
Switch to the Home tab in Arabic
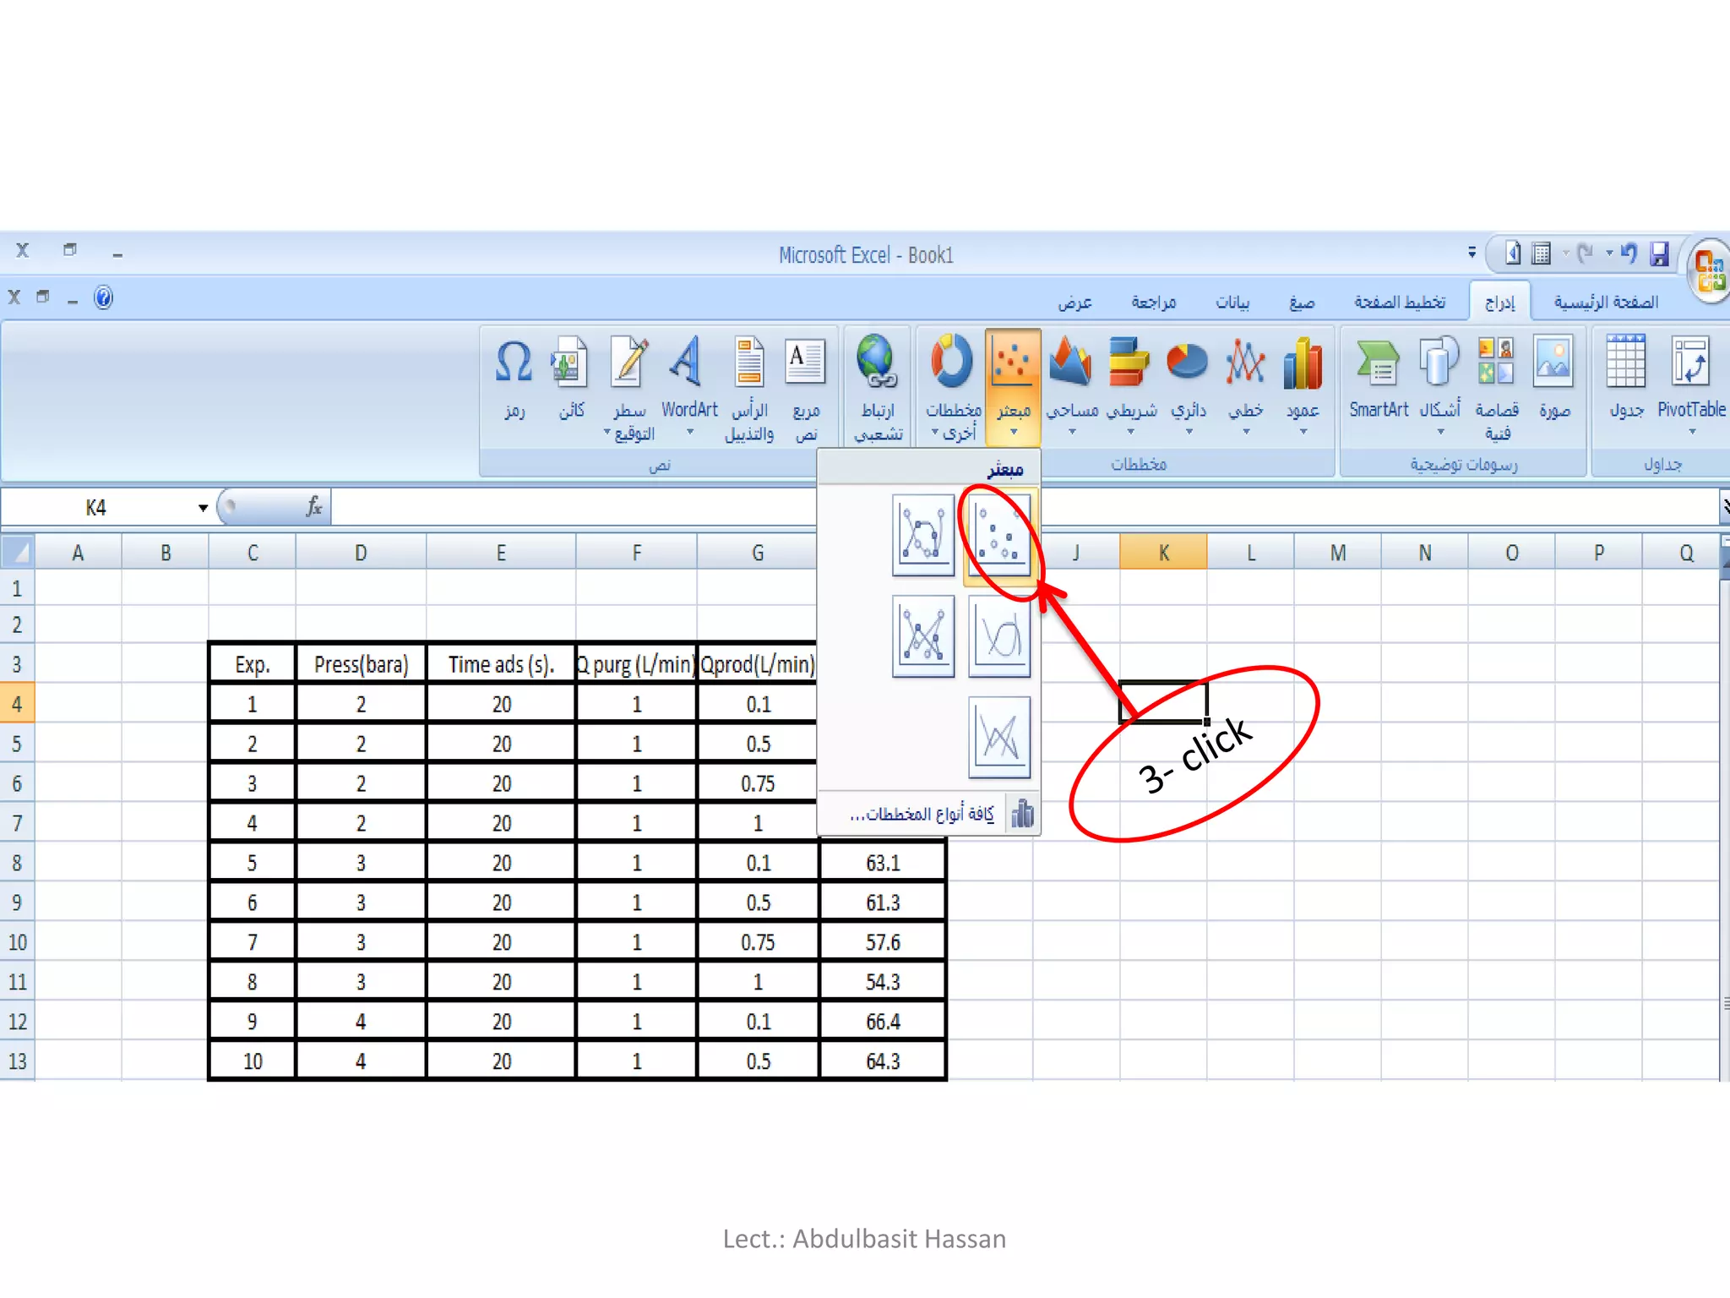1605,303
